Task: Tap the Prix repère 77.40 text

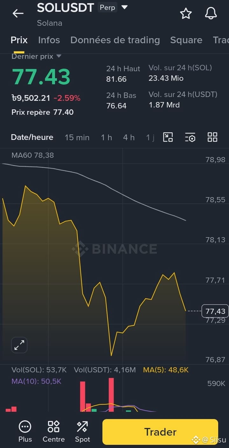Action: (x=43, y=112)
